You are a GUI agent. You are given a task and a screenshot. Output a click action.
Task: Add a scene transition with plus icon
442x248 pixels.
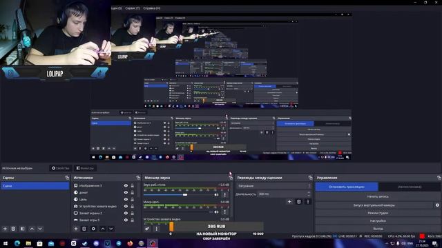pyautogui.click(x=289, y=202)
